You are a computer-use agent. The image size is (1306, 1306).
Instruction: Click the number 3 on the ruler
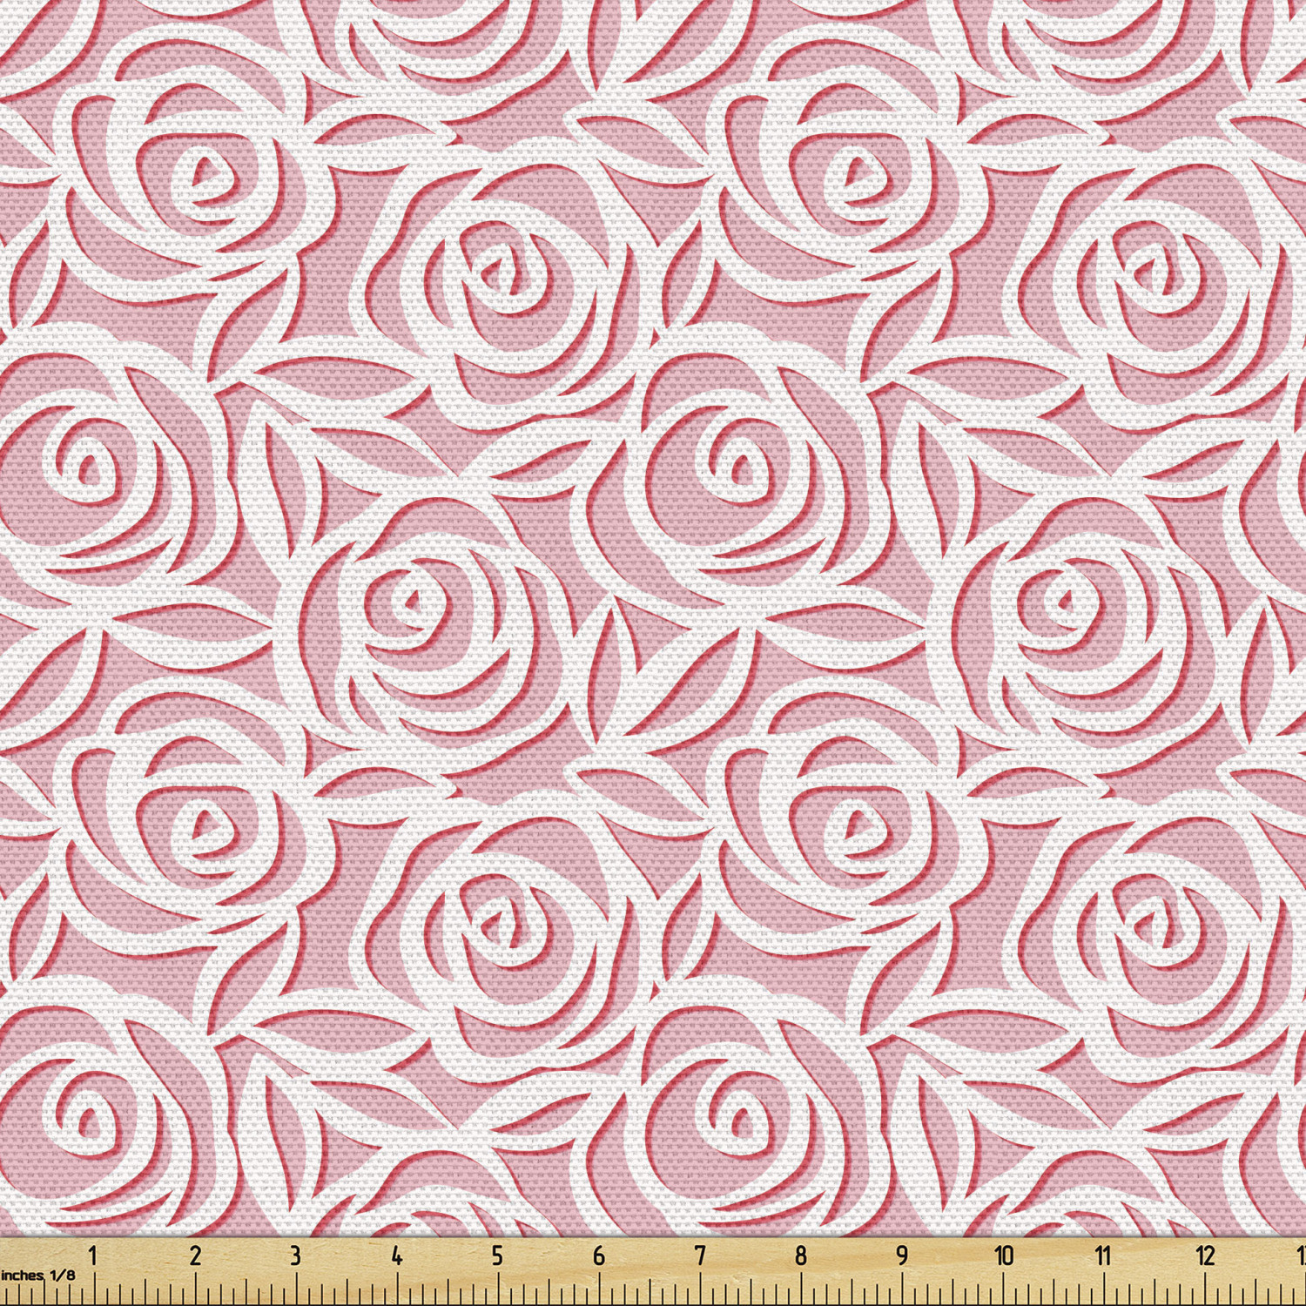coord(296,1256)
